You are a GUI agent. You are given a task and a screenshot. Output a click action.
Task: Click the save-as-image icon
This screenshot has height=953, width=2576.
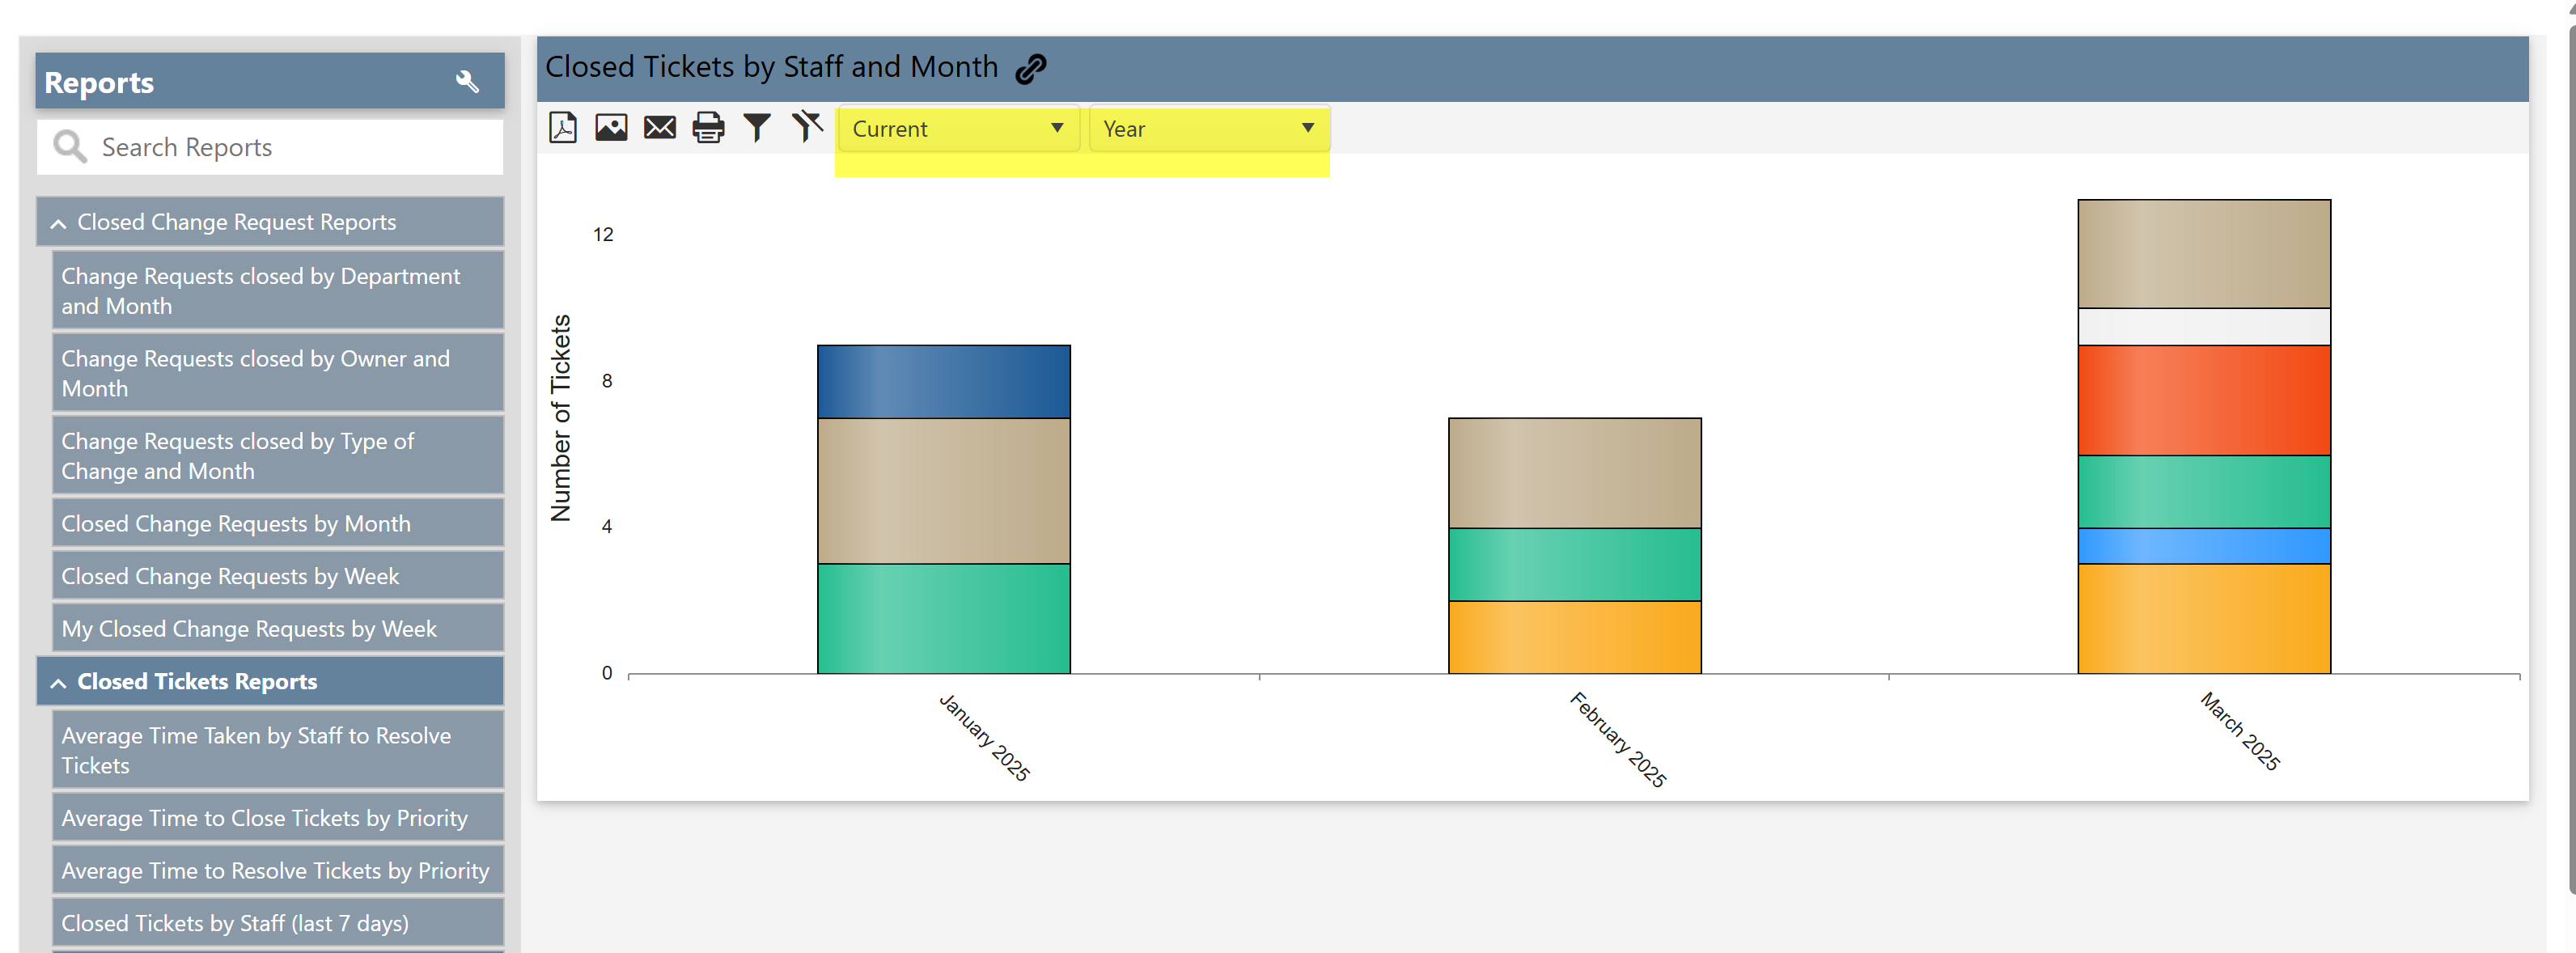pyautogui.click(x=611, y=128)
